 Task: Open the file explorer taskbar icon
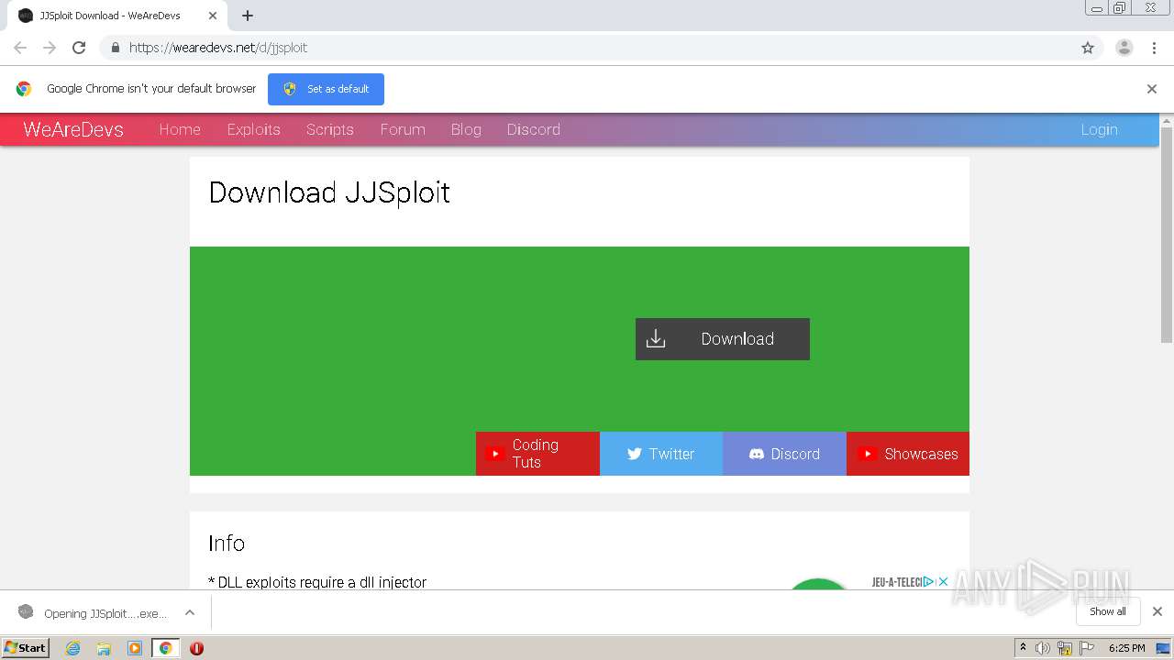104,648
